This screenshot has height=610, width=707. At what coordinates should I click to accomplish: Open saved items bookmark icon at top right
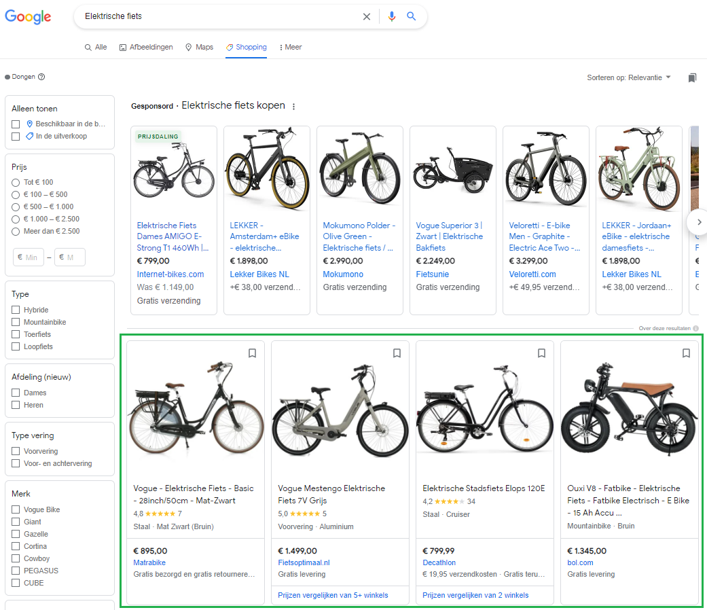pos(692,77)
